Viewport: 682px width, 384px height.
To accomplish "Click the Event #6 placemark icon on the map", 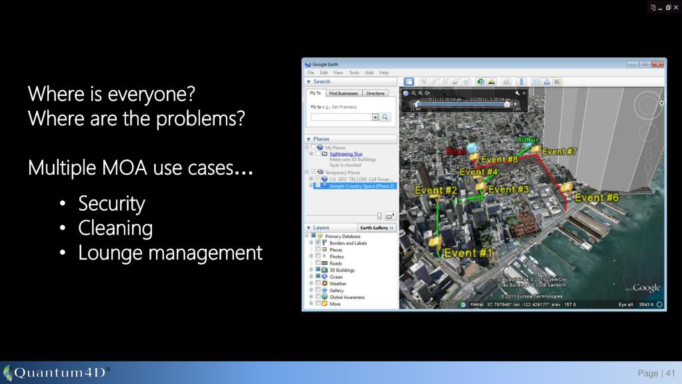I will point(566,188).
